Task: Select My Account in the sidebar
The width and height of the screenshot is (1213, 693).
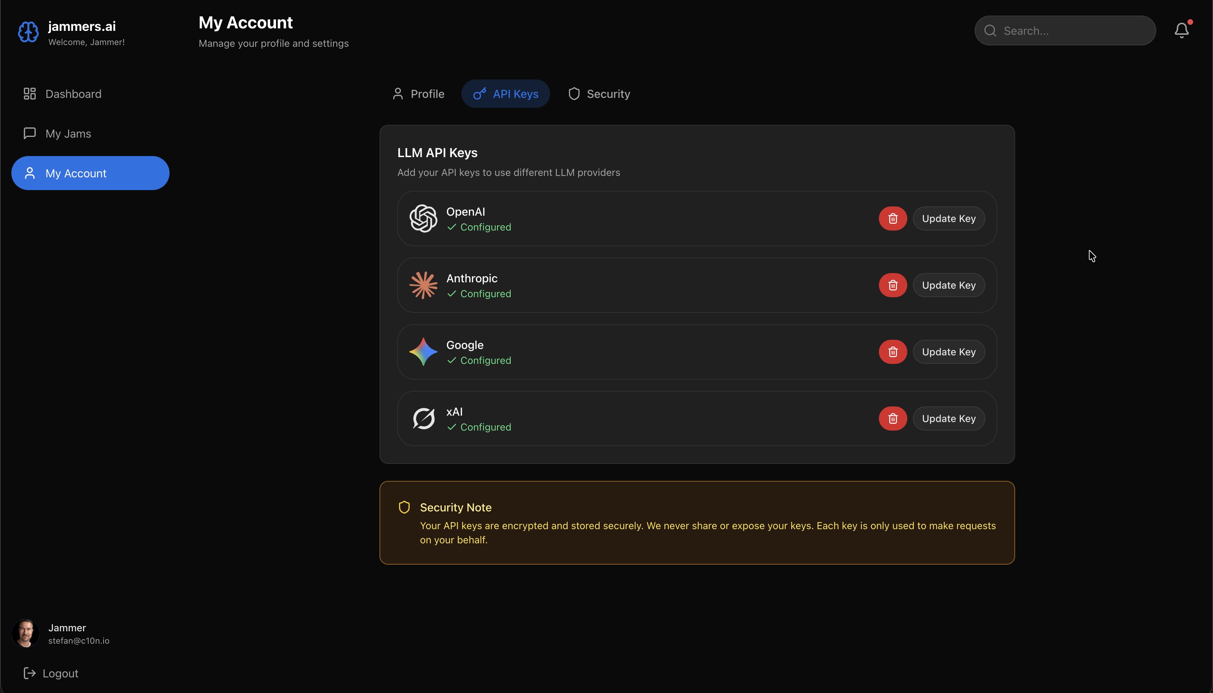Action: (90, 173)
